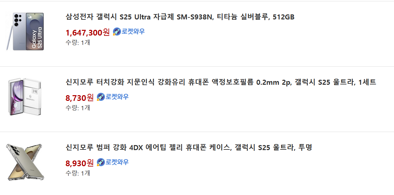Click the 로켓와우 label on the 젤리 케이스 row
Screen dimensions: 394x195
[117, 162]
